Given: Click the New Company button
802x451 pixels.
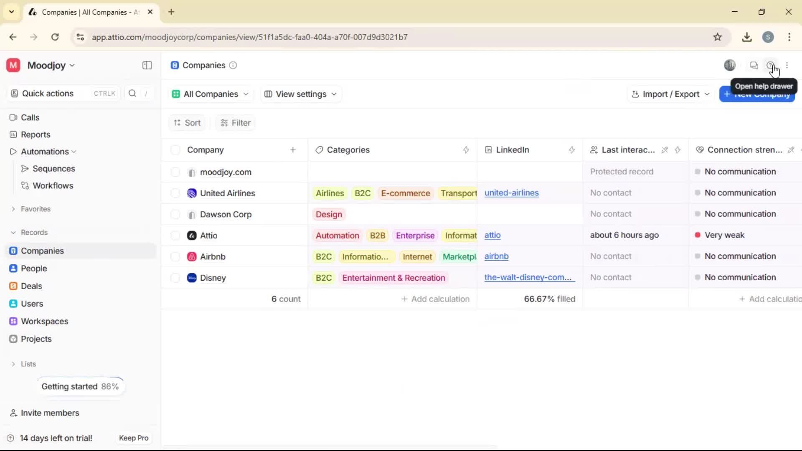Looking at the screenshot, I should (757, 94).
